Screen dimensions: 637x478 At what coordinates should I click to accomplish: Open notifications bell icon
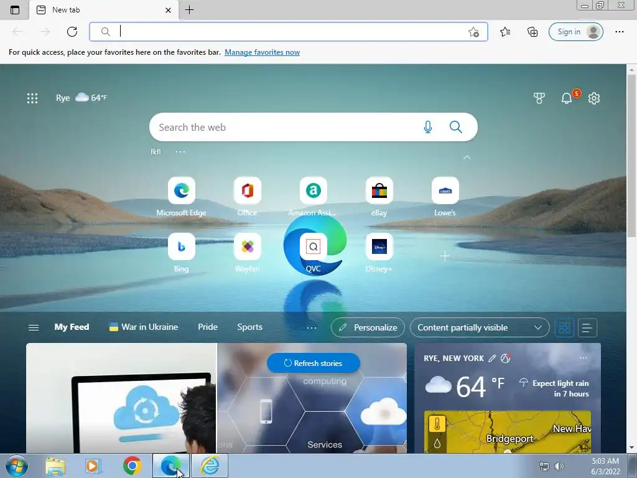pyautogui.click(x=567, y=98)
